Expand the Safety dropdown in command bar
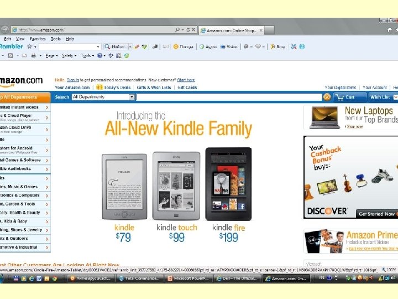 click(x=69, y=55)
